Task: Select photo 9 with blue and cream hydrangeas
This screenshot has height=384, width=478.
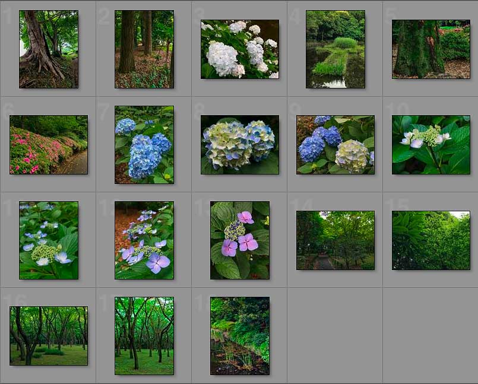Action: click(335, 145)
